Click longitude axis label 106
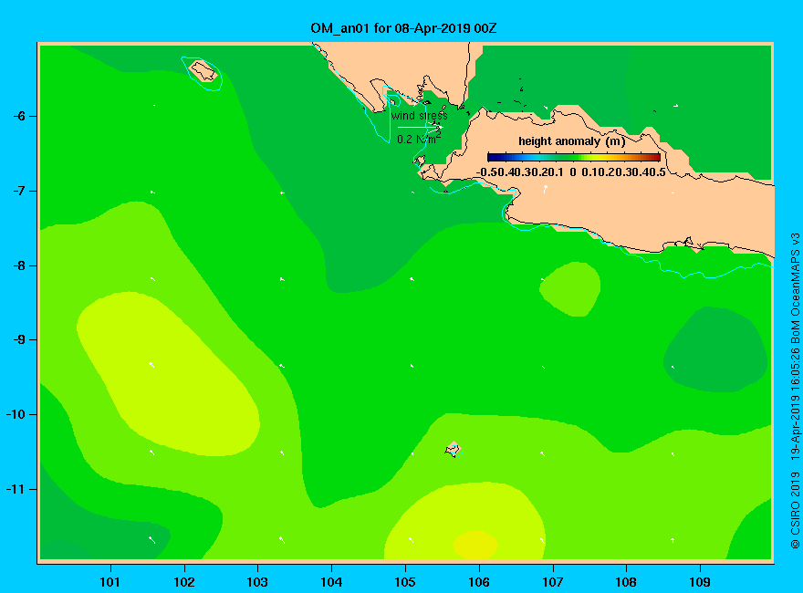Image resolution: width=803 pixels, height=593 pixels. tap(479, 582)
